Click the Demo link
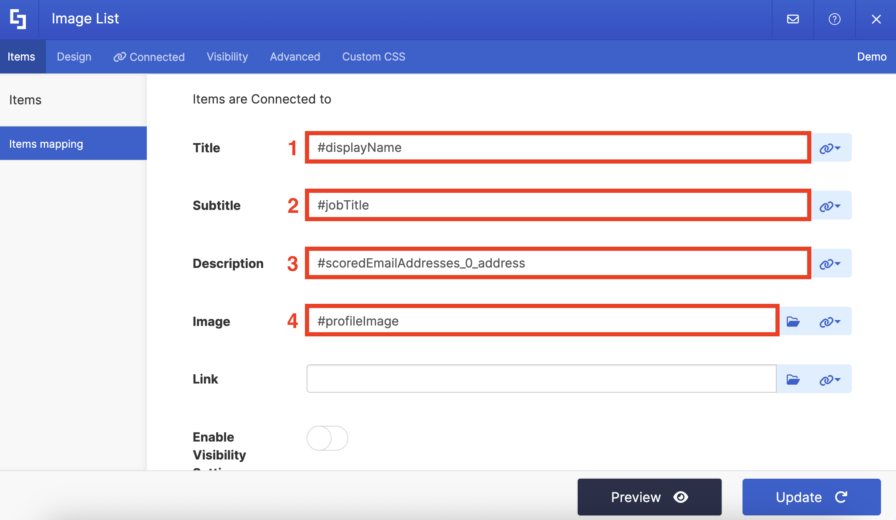Viewport: 896px width, 520px height. click(871, 57)
